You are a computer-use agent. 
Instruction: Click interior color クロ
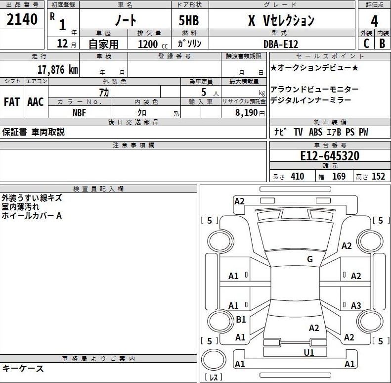(142, 113)
